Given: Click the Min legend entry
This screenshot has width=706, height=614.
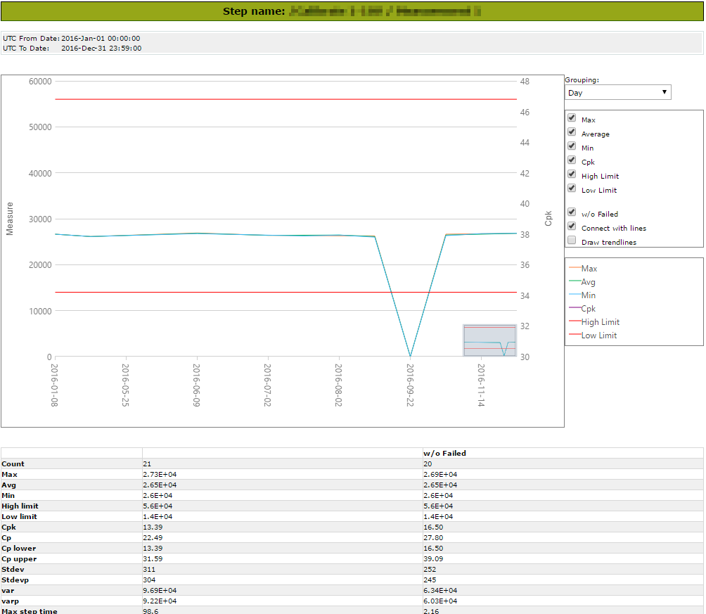Looking at the screenshot, I should click(x=582, y=295).
